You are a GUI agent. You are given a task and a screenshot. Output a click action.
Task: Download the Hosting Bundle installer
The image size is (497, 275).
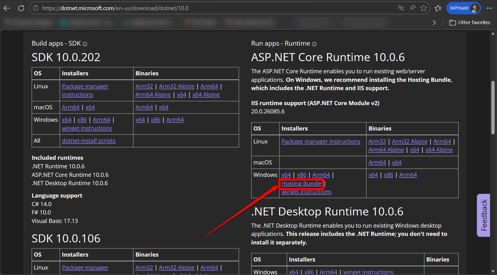tap(301, 184)
